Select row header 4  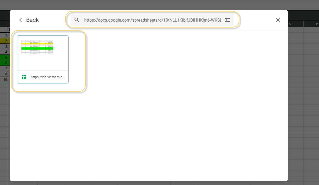[x=5, y=52]
